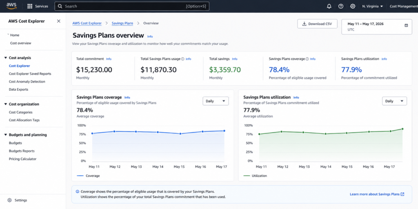Open Cost Categories
418x209 pixels.
[20, 112]
